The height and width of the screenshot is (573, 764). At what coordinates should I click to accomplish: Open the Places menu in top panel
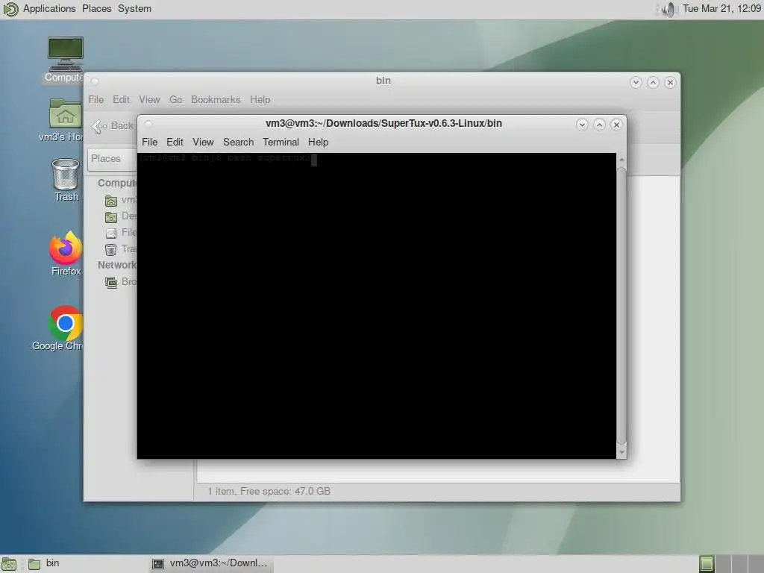pyautogui.click(x=96, y=8)
